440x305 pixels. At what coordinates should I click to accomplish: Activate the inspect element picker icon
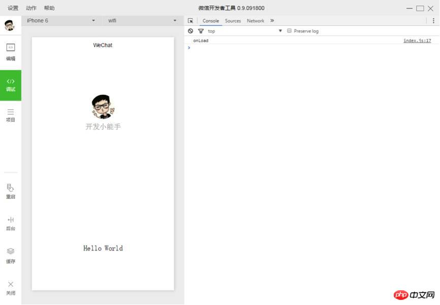(191, 21)
